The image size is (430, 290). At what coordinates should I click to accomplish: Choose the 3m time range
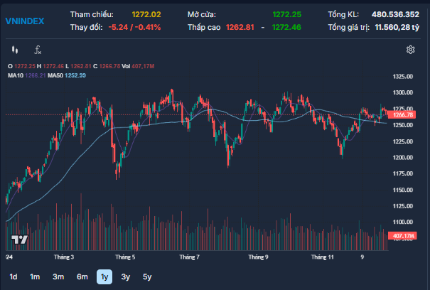[58, 276]
